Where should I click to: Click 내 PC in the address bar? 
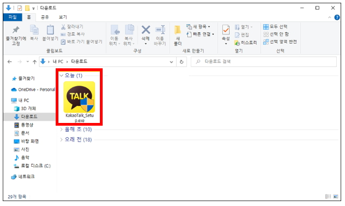[58, 61]
